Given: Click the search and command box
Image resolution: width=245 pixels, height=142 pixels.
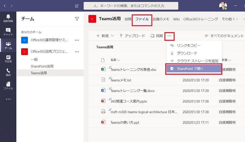Looking at the screenshot, I should (131, 6).
